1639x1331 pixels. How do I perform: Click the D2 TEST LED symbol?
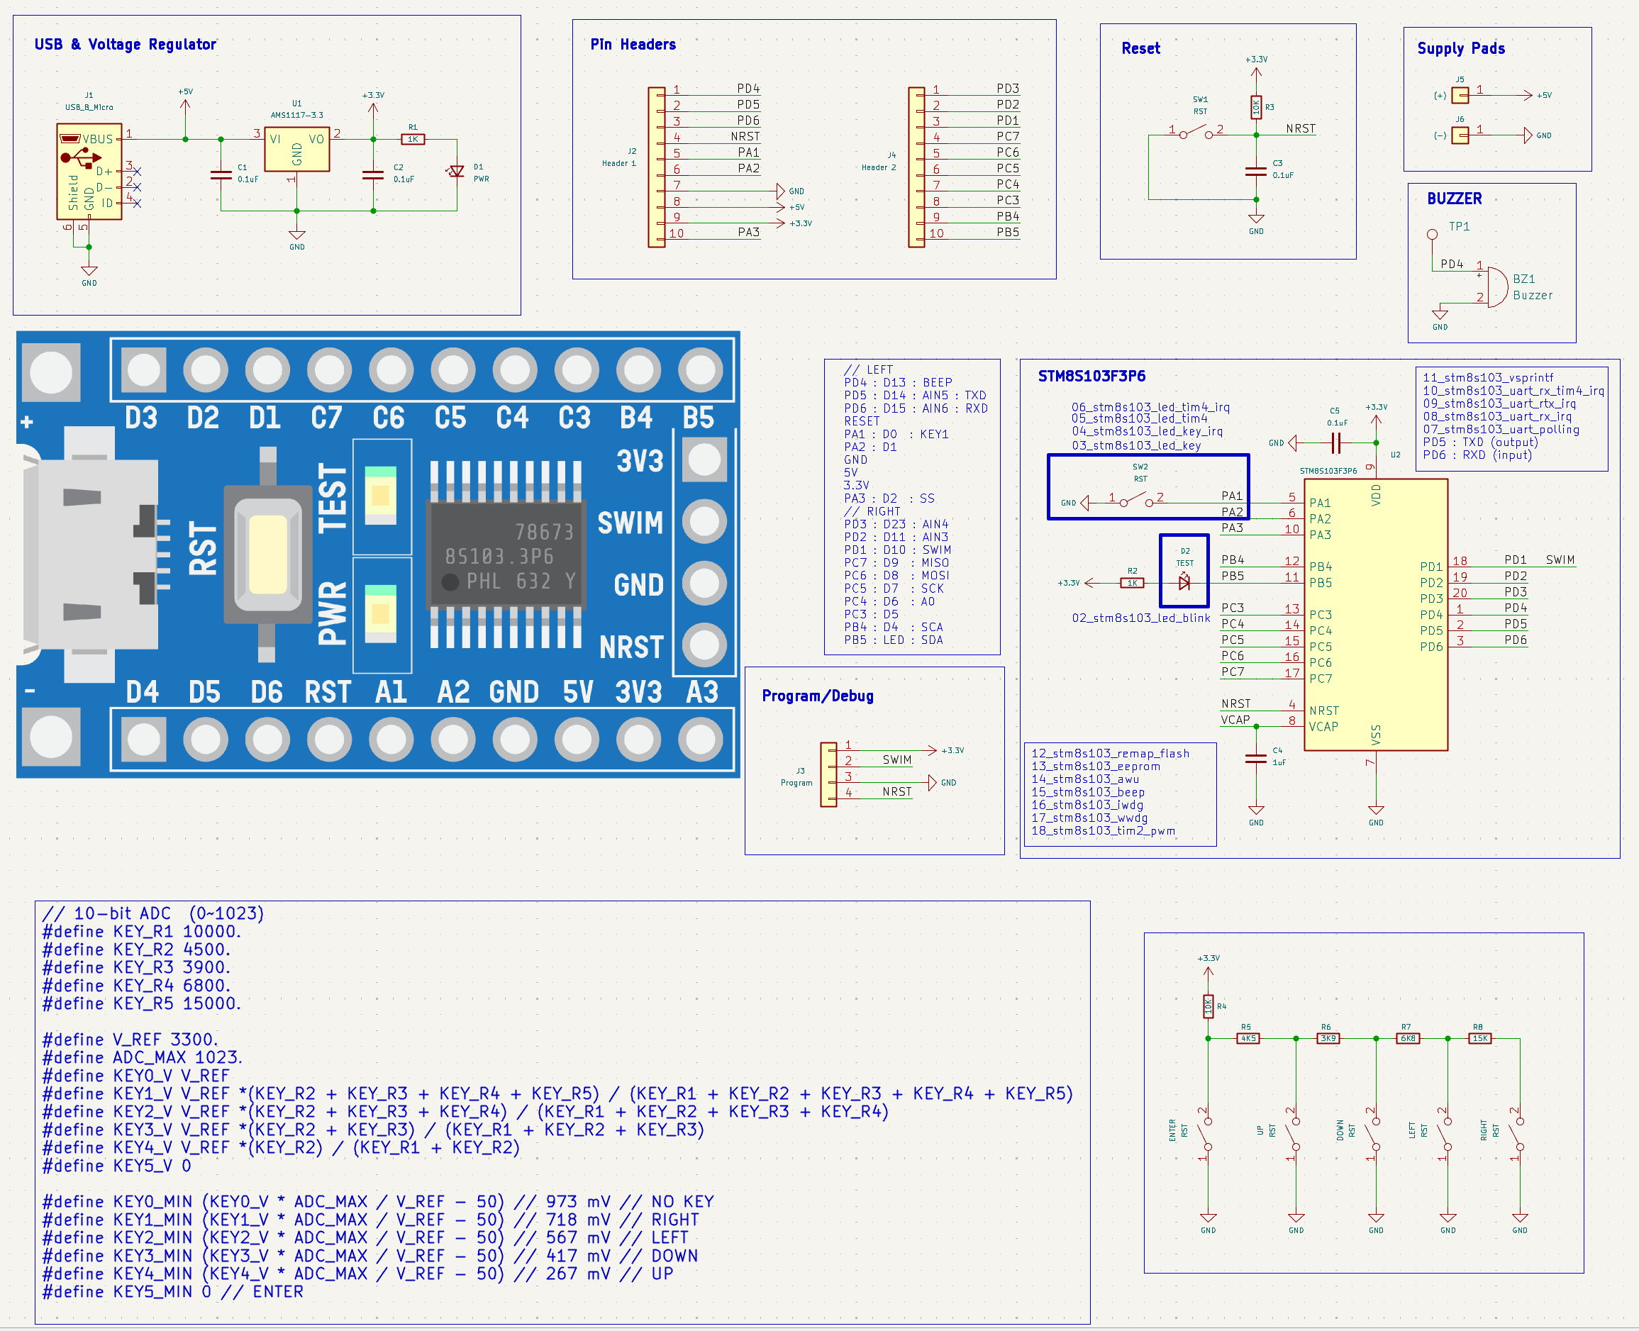click(1184, 583)
